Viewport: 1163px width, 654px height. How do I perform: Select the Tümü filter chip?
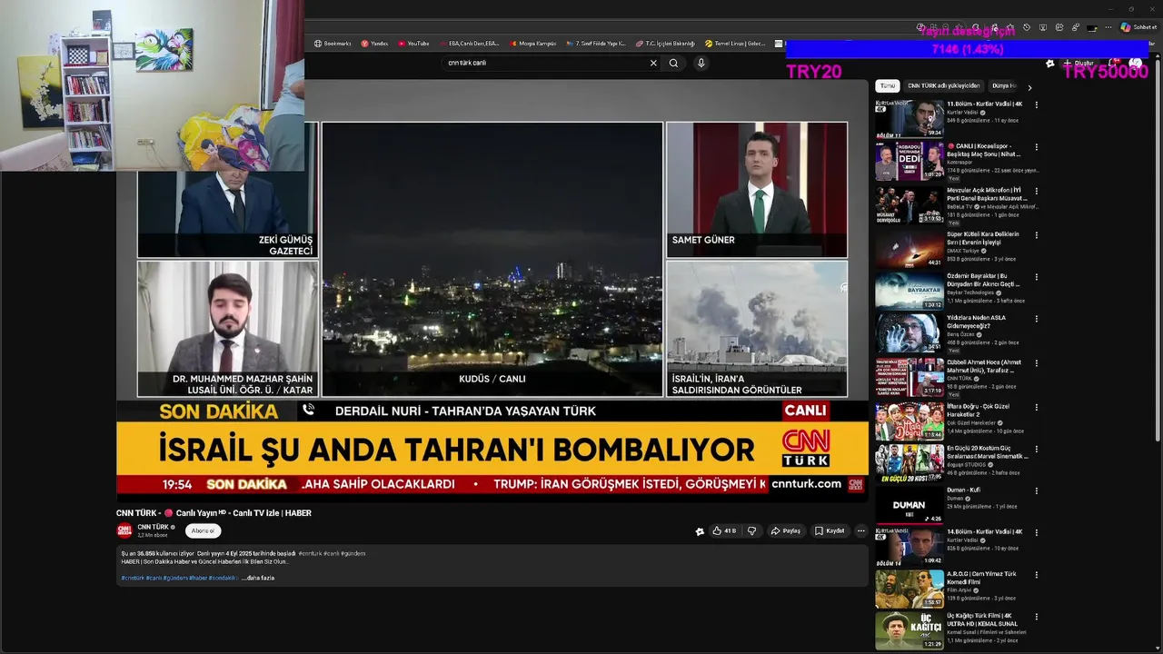pyautogui.click(x=888, y=86)
